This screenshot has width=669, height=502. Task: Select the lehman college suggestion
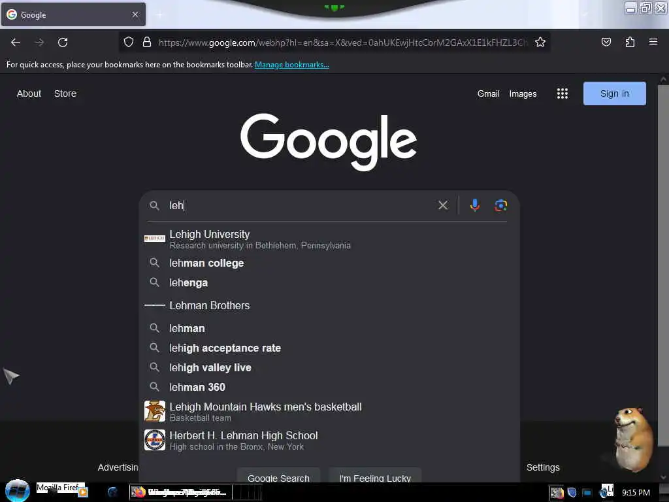[329, 263]
